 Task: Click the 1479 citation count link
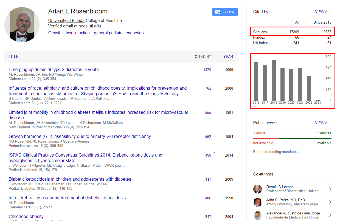(x=207, y=70)
